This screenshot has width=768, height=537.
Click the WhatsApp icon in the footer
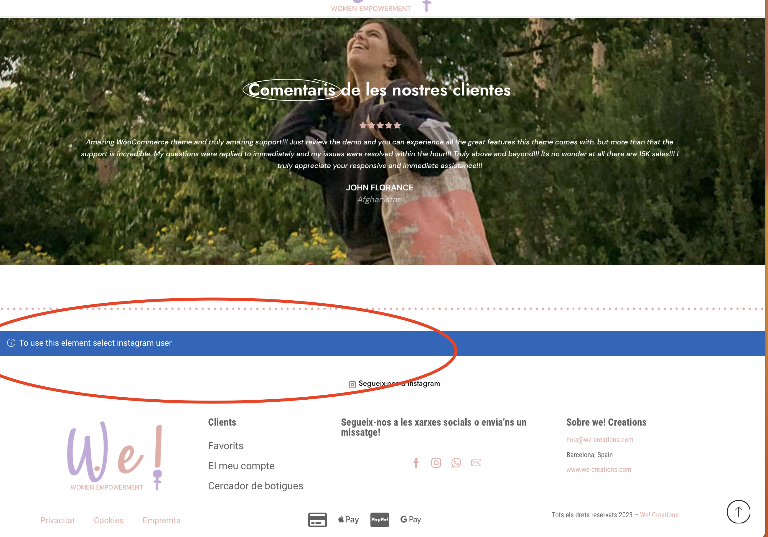click(456, 463)
